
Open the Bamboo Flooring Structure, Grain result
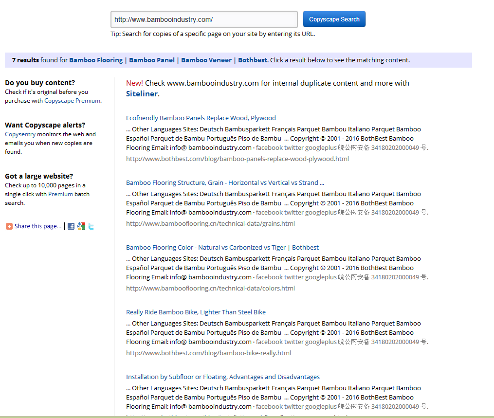(x=225, y=183)
